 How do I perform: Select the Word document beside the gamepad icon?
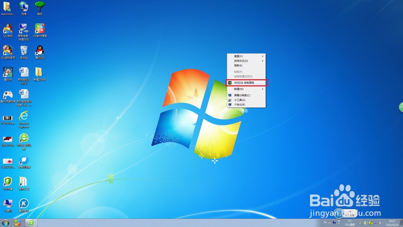(x=24, y=98)
